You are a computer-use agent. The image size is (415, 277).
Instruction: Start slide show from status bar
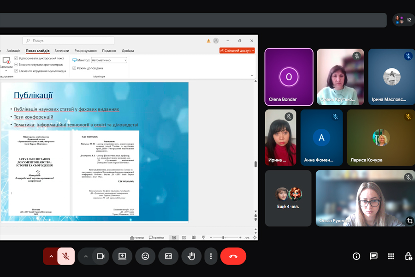click(203, 237)
